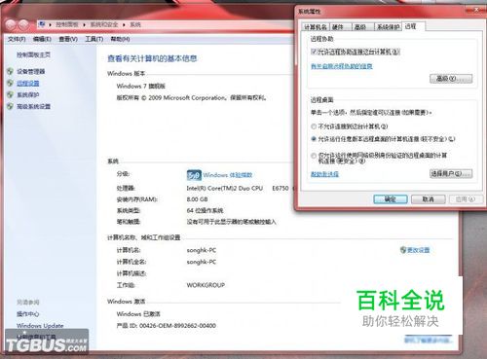Viewport: 487px width, 359px height.
Task: Click the 系统 segment in the address breadcrumb
Action: [x=135, y=24]
